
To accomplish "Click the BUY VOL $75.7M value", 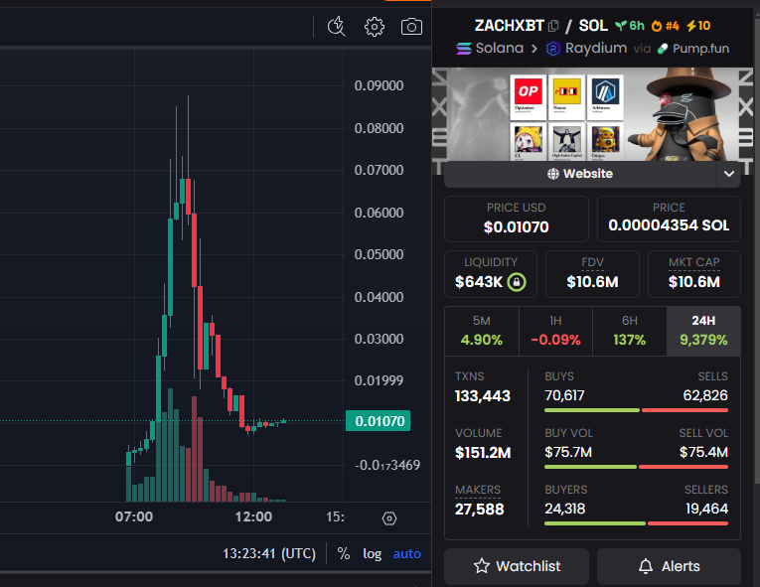I will pos(568,452).
